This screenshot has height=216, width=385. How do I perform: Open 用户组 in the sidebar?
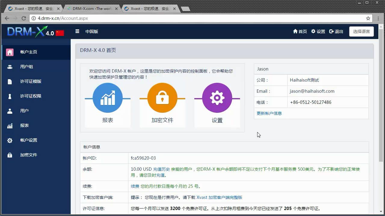pyautogui.click(x=26, y=67)
